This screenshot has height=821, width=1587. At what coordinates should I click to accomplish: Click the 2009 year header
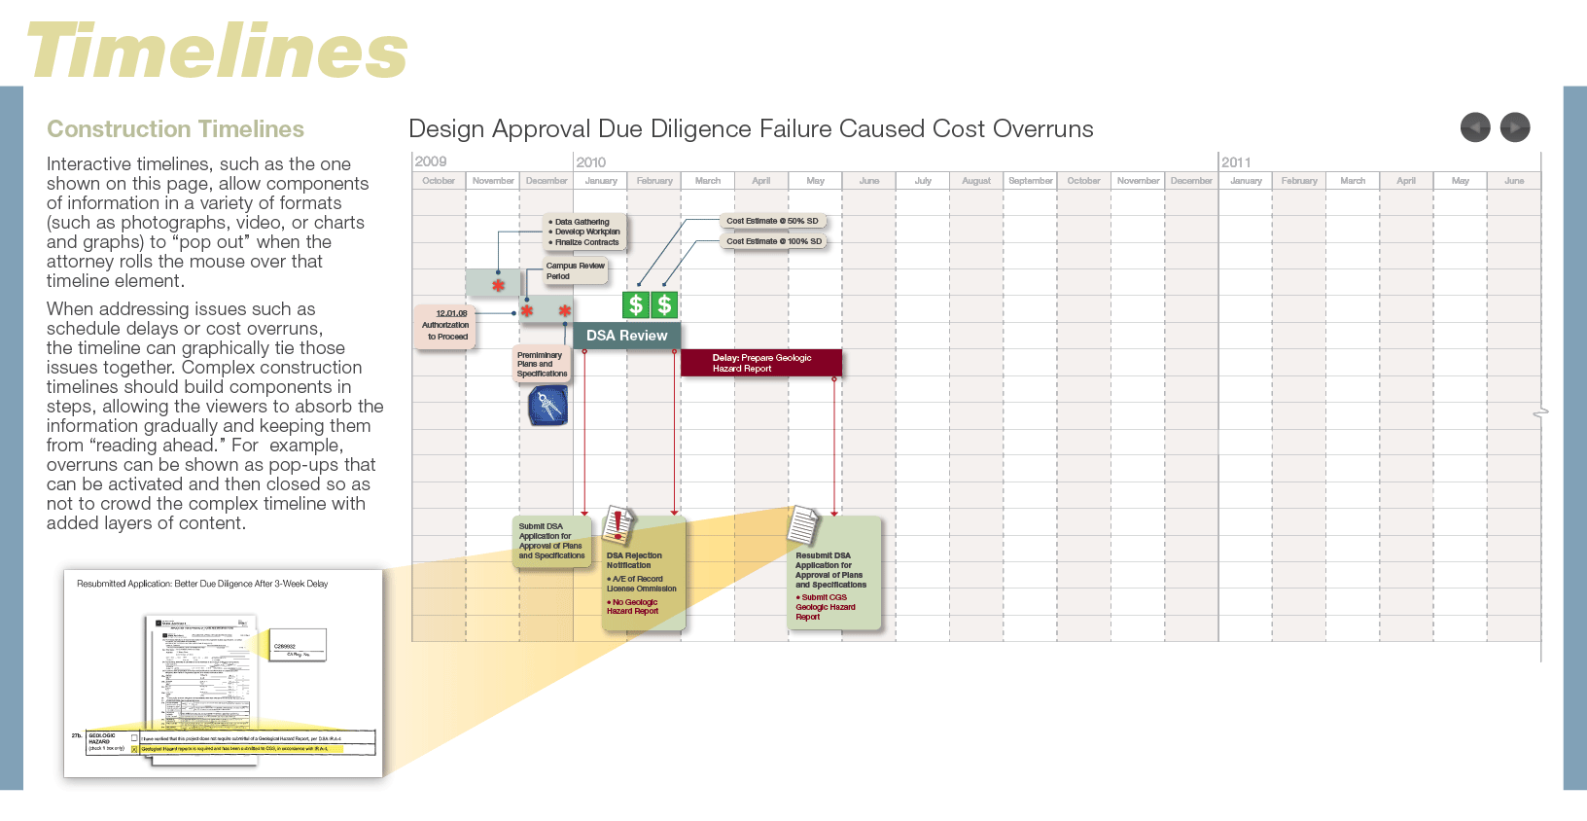coord(431,161)
